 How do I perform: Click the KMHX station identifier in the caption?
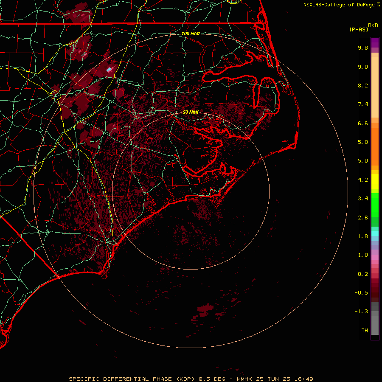click(x=245, y=379)
